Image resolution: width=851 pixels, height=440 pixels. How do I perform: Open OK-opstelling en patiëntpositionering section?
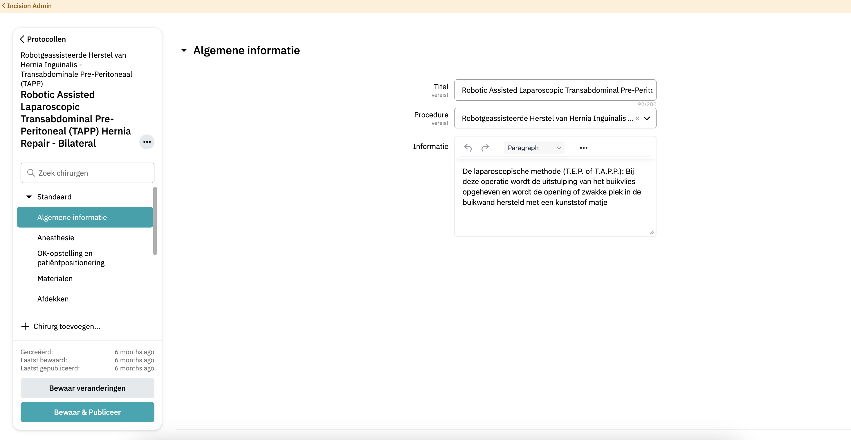pos(71,258)
